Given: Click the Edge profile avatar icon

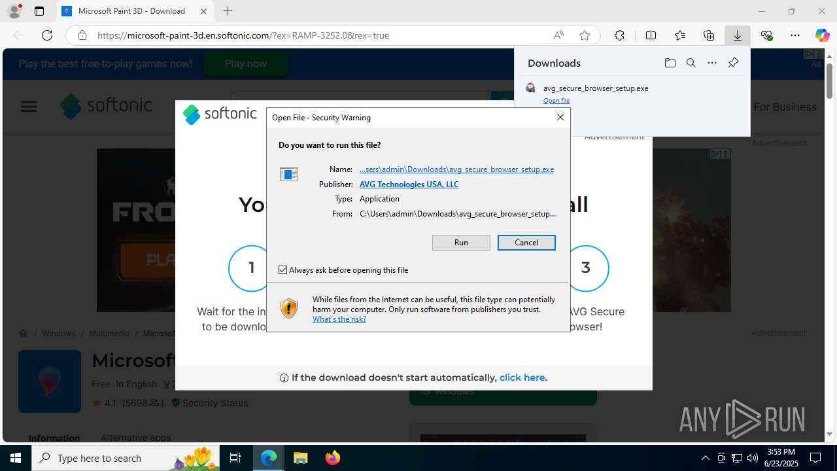Looking at the screenshot, I should [14, 11].
